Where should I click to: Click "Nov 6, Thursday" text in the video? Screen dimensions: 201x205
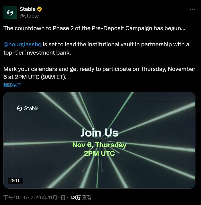click(x=99, y=145)
